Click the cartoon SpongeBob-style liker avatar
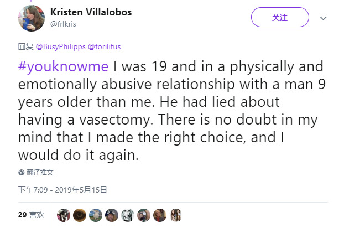The image size is (344, 228). click(x=96, y=215)
